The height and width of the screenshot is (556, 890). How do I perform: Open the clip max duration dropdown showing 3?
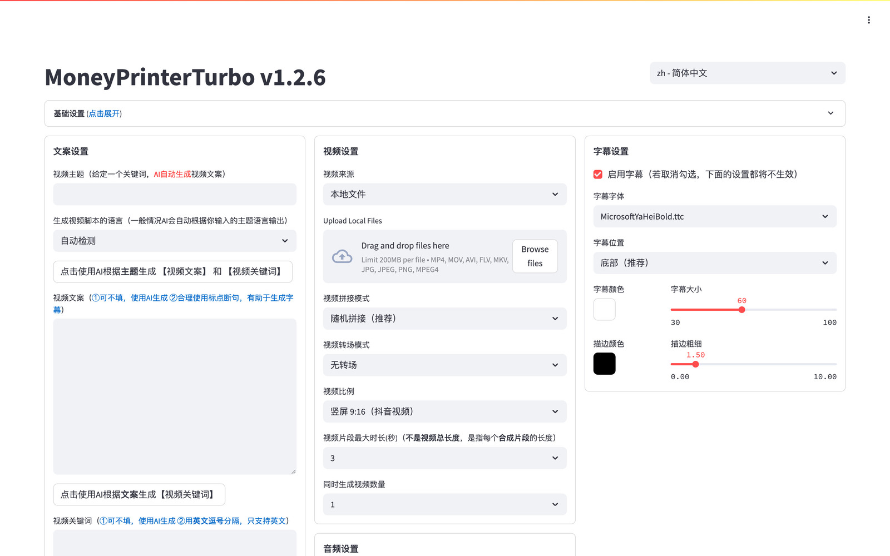coord(444,458)
